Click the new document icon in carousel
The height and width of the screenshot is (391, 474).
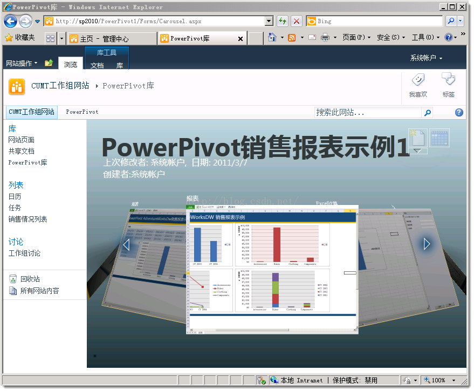click(x=417, y=138)
